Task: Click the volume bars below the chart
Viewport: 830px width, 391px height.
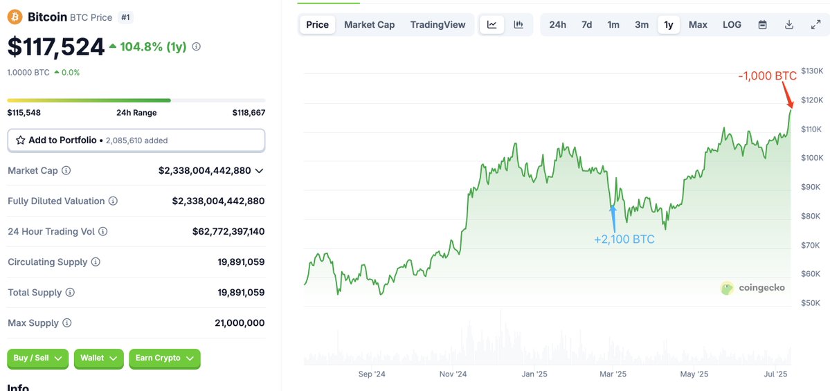Action: [548, 338]
